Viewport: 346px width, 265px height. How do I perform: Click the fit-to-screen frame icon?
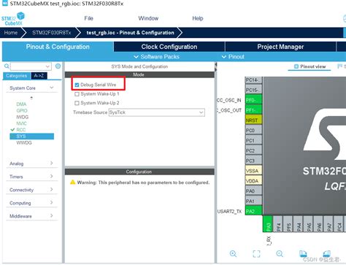pos(256,254)
